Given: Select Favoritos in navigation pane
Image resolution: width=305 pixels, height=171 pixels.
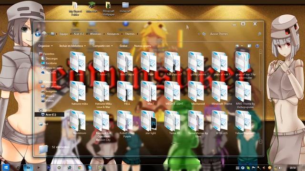Looking at the screenshot, I should coord(47,54).
